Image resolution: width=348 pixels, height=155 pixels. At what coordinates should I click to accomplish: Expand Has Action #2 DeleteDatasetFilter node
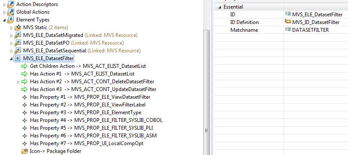[x=18, y=82]
